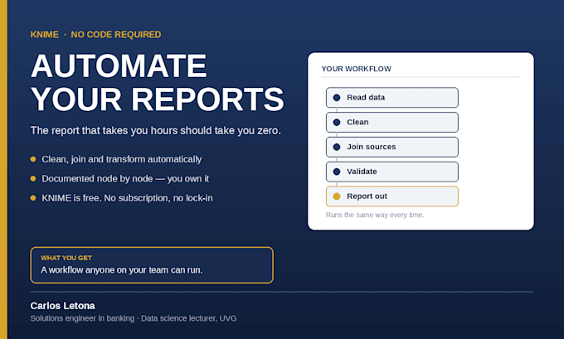
Task: Click the name Carlos Letona
Action: [62, 306]
